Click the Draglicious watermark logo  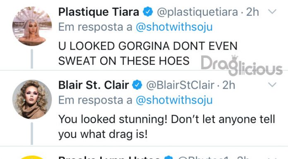[242, 66]
